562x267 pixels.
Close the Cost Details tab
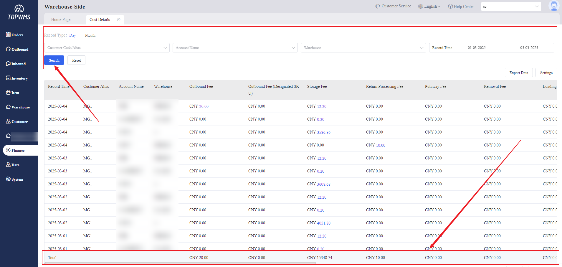[119, 20]
